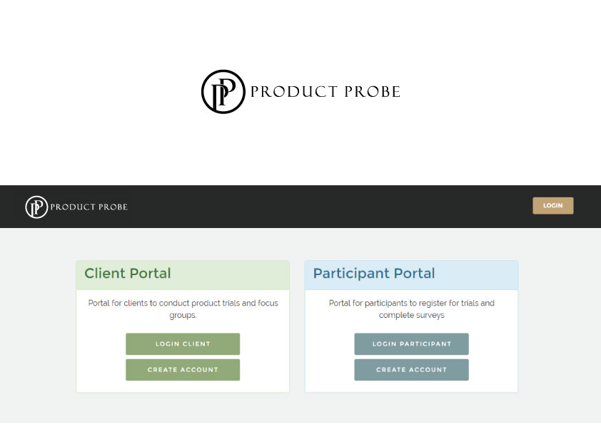601x424 pixels.
Task: Open home via navbar PRODUCT PROBE brand text
Action: 89,207
